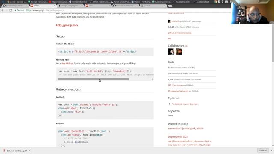Click the 'free API key' link
The image size is (274, 154).
click(67, 63)
